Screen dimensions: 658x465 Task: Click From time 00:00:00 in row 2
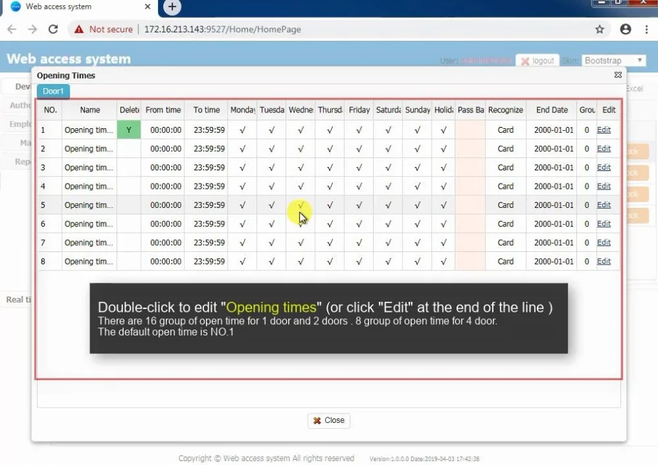pos(166,149)
